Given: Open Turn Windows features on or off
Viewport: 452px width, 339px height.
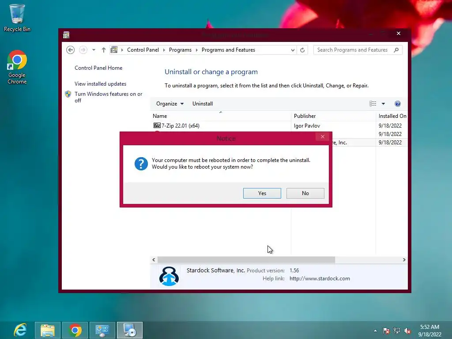Looking at the screenshot, I should coord(109,97).
